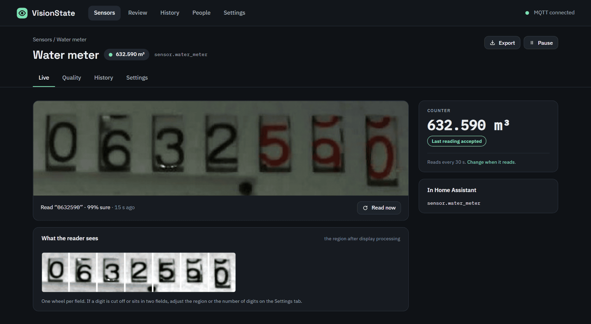The image size is (591, 324).
Task: Click the '15 s ago' timestamp
Action: (x=124, y=207)
